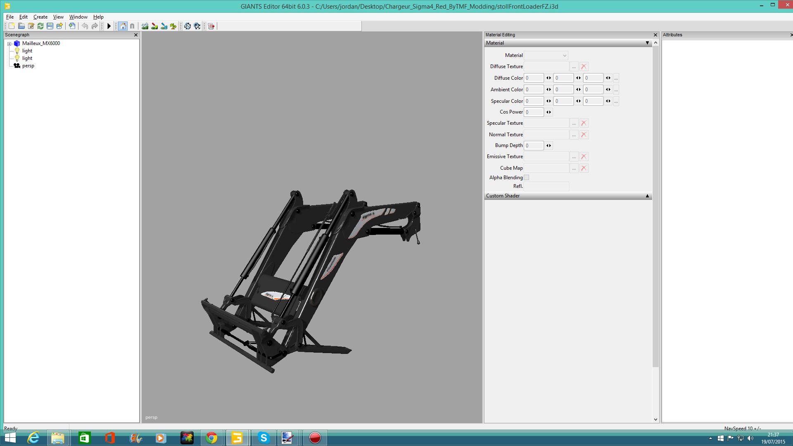Select the terrain sculpt mode icon
793x446 pixels.
(145, 26)
